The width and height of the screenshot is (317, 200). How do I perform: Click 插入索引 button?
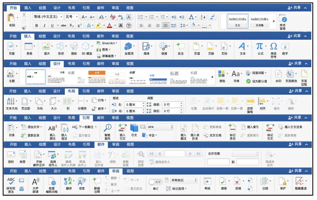click(250, 127)
